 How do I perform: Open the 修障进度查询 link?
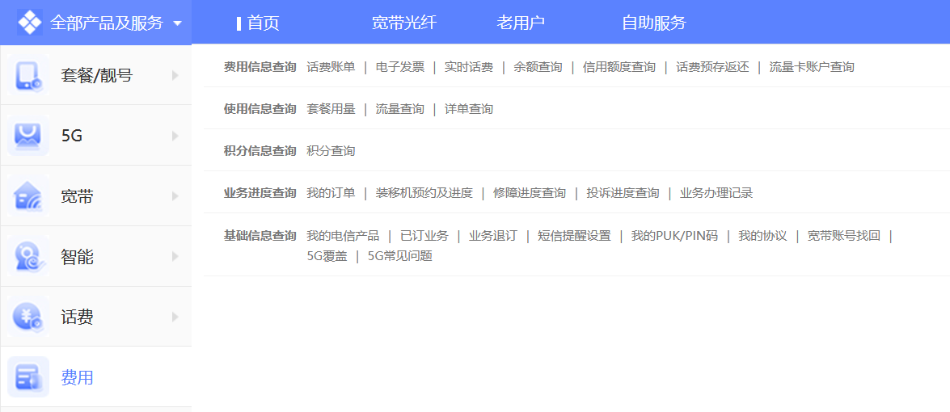[530, 193]
